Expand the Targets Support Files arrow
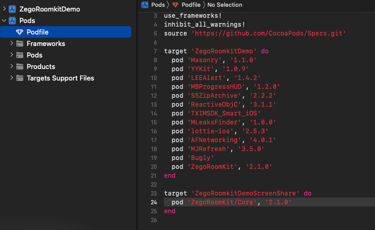375x230 pixels. pyautogui.click(x=12, y=77)
